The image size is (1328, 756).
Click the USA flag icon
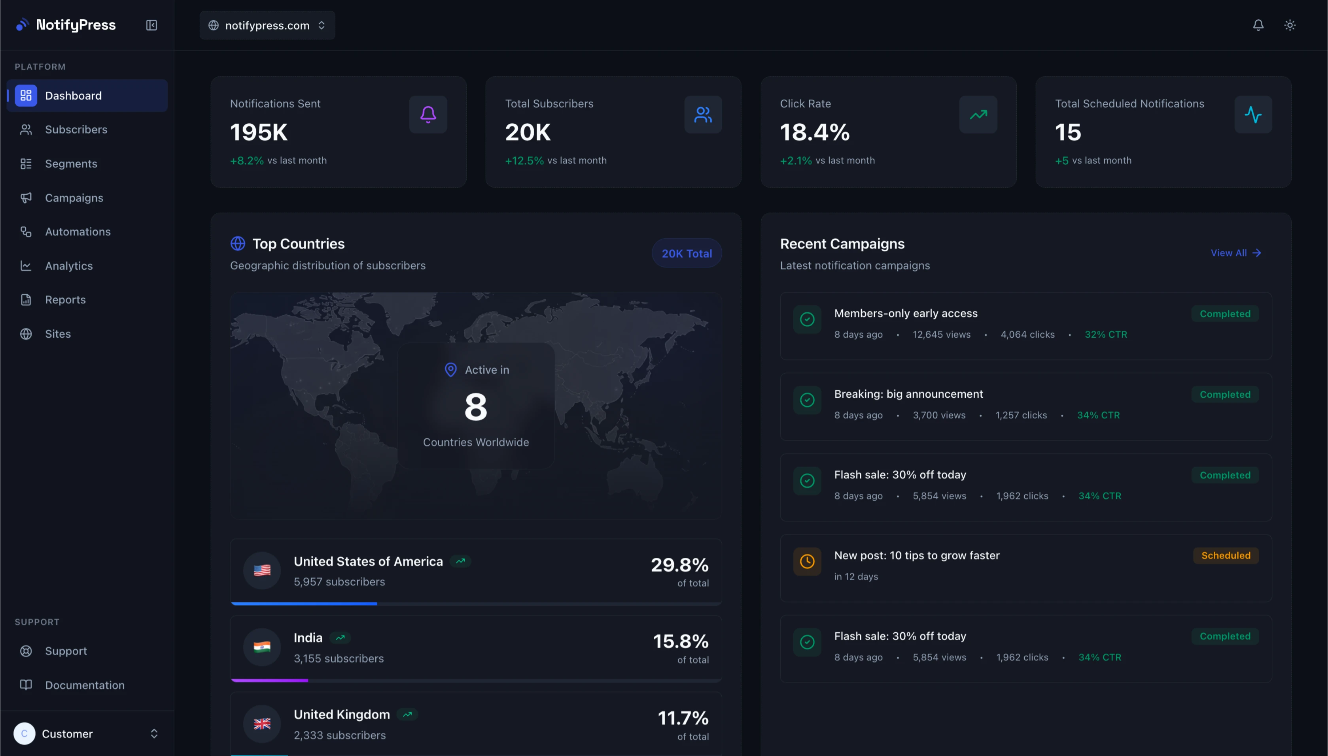[x=262, y=571]
